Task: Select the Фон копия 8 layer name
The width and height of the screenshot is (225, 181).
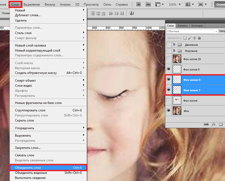Action: point(192,80)
